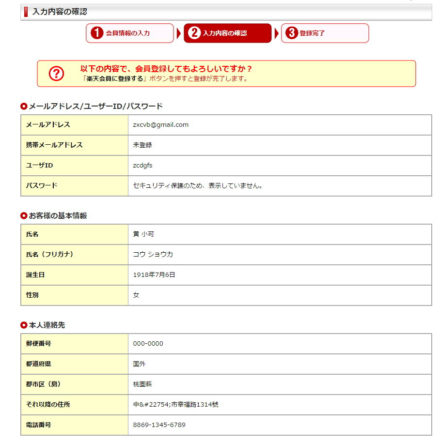Click the 郡市区（島） row label
439x442 pixels.
(43, 384)
